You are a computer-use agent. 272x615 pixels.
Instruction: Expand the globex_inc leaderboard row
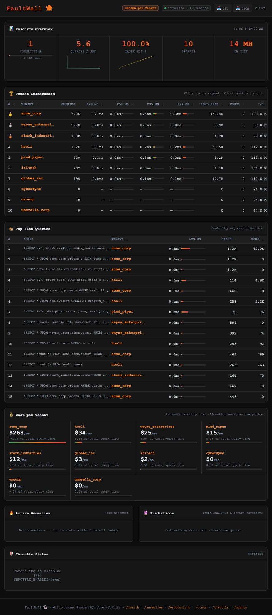pos(136,179)
